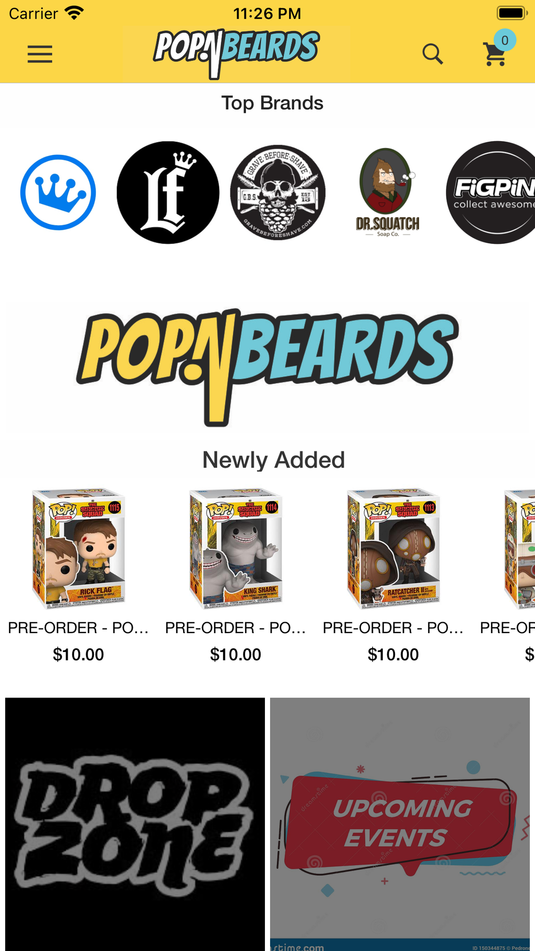
Task: Tap the Top Brands section heading
Action: click(x=272, y=103)
